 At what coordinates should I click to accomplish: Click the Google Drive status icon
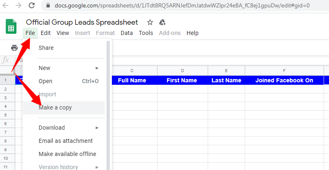162,22
